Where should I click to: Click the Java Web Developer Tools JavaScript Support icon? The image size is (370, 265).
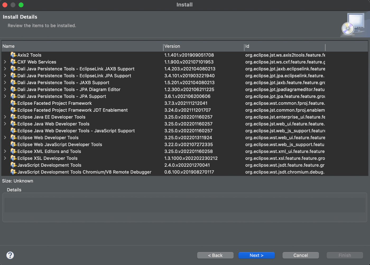click(13, 130)
